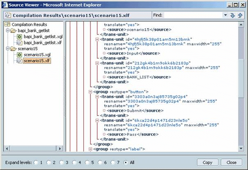Click the Find next down-arrow icon
Image resolution: width=248 pixels, height=170 pixels.
(232, 15)
